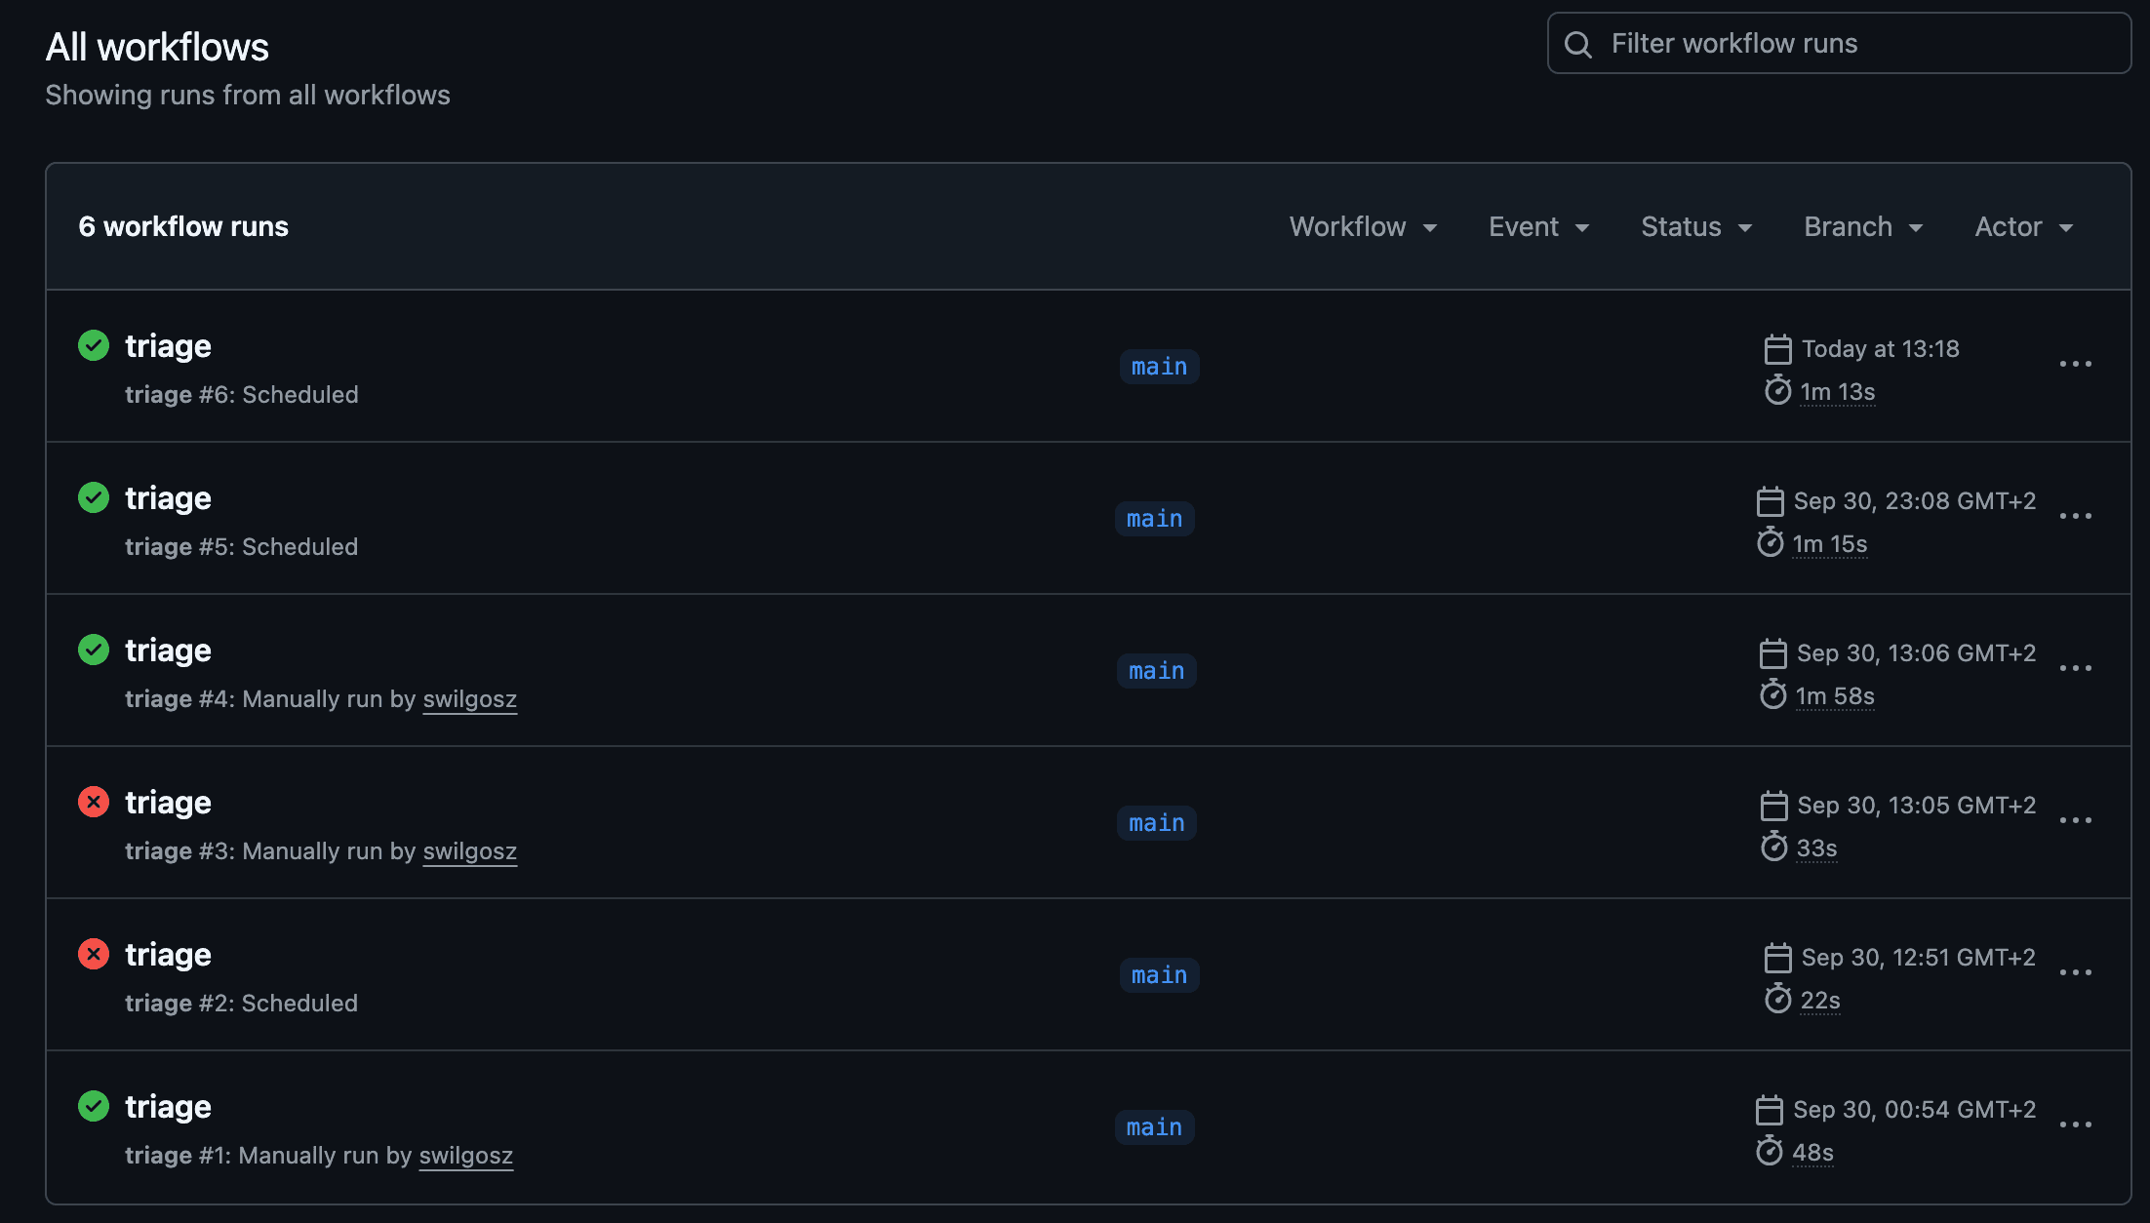Click the success status icon for triage #4
This screenshot has height=1223, width=2150.
[x=94, y=650]
